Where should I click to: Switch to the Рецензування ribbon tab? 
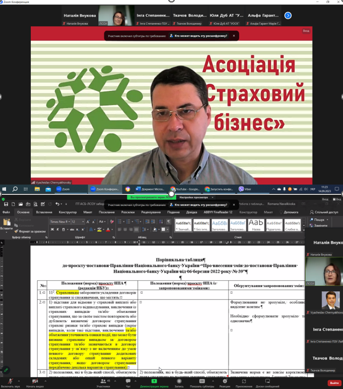click(x=151, y=212)
